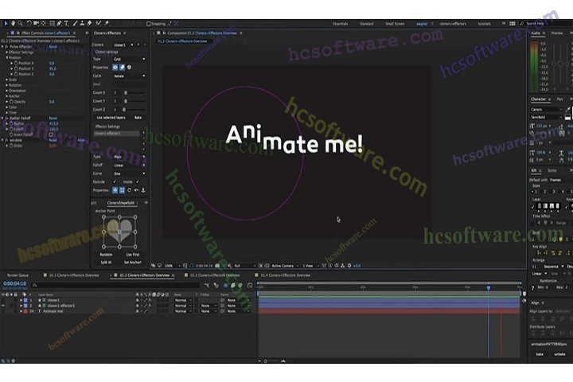The image size is (573, 382).
Task: Toggle the Inside checkbox
Action: (138, 181)
